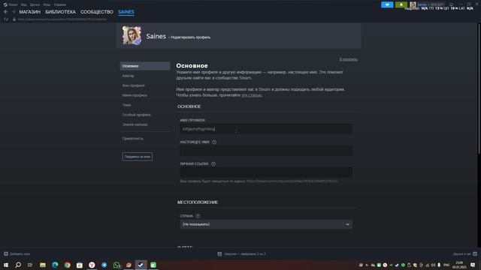The image size is (481, 270).
Task: Click the blue announcements megaphone button
Action: coord(387,4)
